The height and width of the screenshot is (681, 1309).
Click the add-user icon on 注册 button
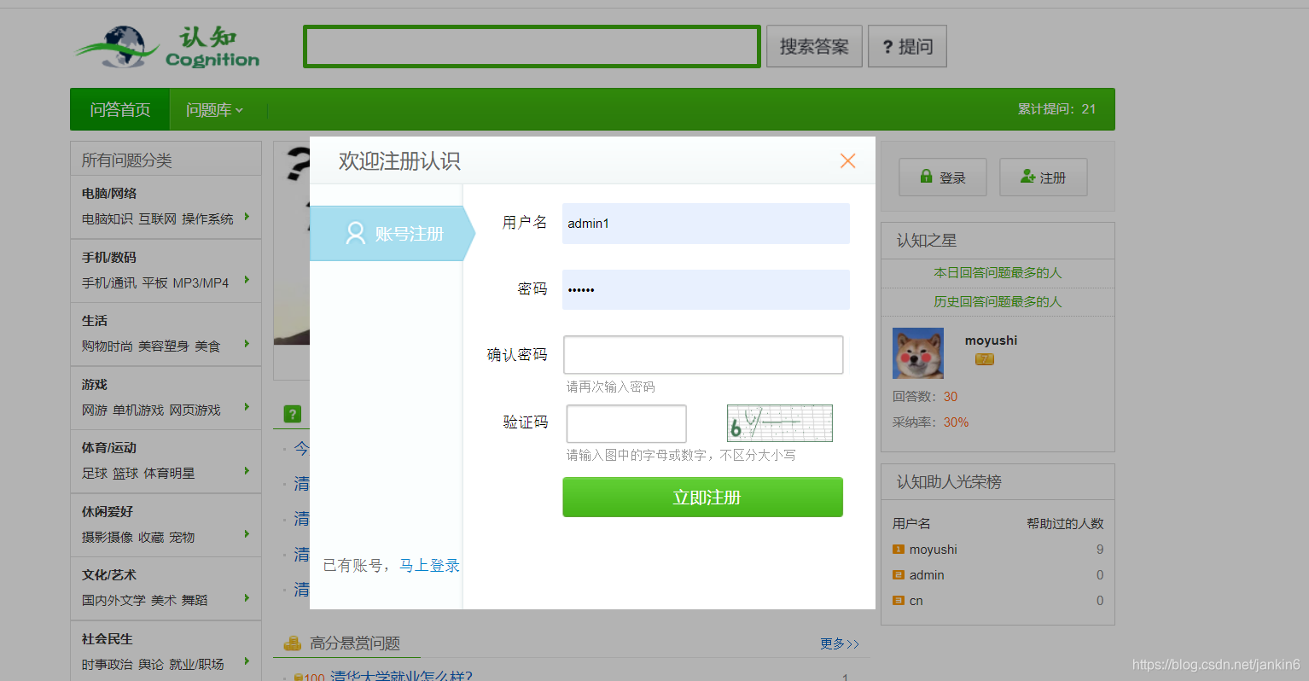[x=1027, y=177]
